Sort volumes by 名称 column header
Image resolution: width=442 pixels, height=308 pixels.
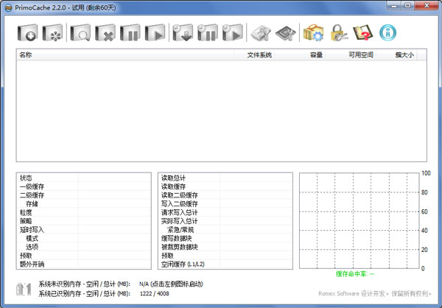[x=125, y=55]
